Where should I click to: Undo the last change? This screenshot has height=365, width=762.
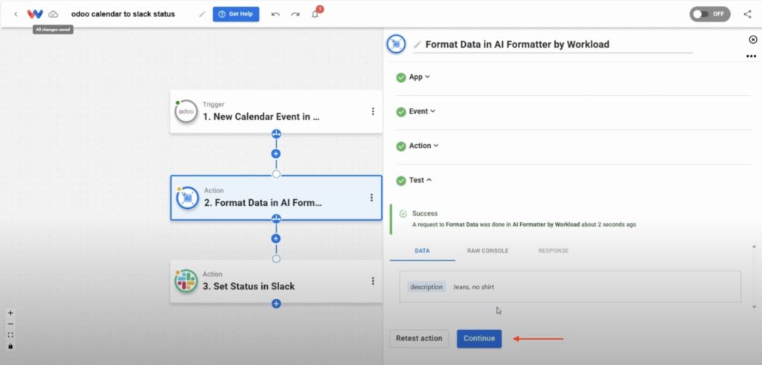coord(275,14)
